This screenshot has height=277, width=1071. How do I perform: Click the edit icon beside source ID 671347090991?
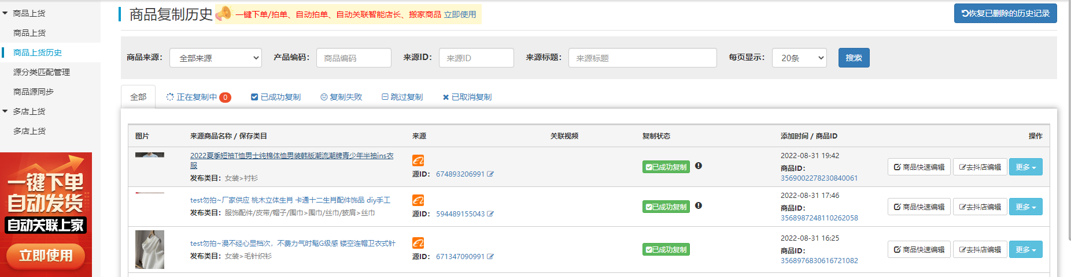click(490, 257)
